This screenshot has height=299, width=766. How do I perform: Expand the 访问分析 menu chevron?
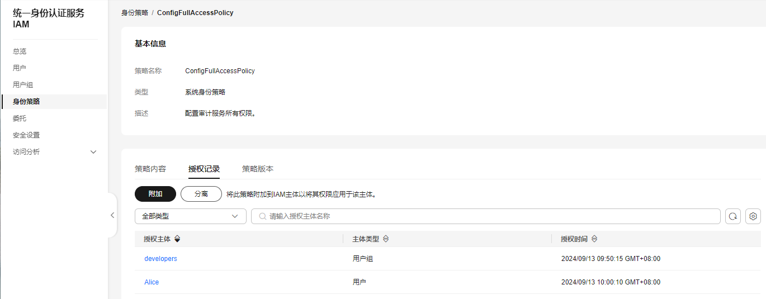click(93, 152)
